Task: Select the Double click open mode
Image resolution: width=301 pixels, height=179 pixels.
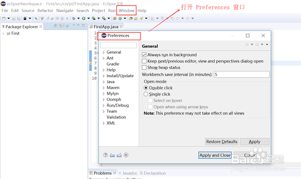Action: coord(146,88)
